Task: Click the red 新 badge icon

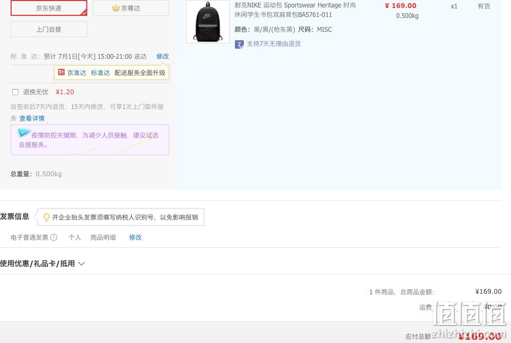Action: coord(61,72)
